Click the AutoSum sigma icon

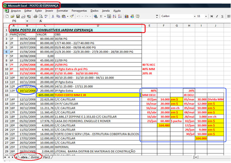tap(101, 16)
